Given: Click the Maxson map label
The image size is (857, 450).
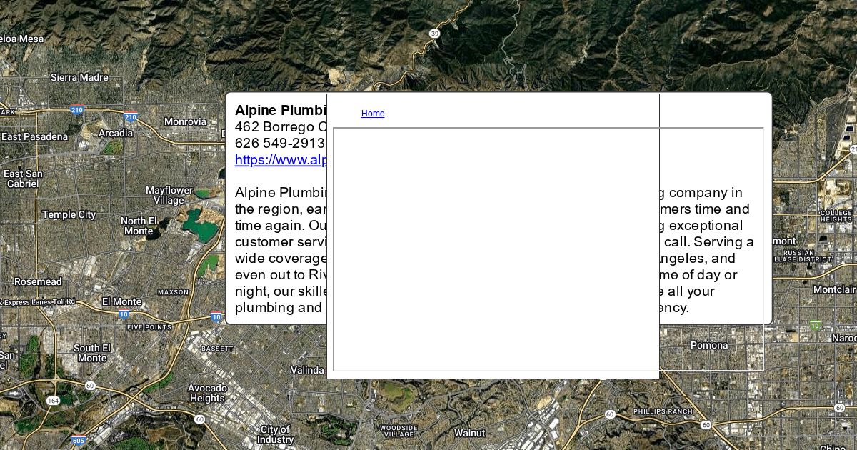Looking at the screenshot, I should (x=174, y=292).
